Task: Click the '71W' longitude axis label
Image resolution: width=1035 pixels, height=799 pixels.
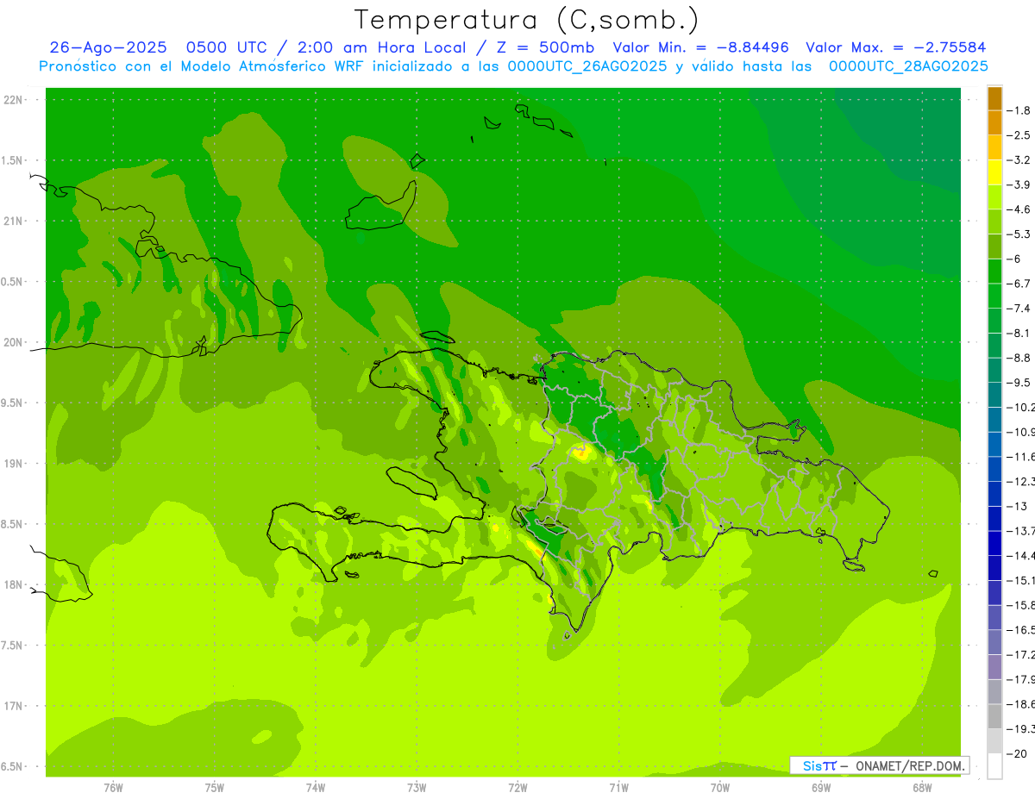Action: click(x=618, y=788)
